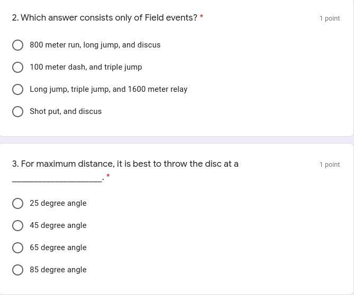Image resolution: width=354 pixels, height=295 pixels.
Task: Click the '100 meter dash, and triple jump' option text
Action: pyautogui.click(x=86, y=67)
